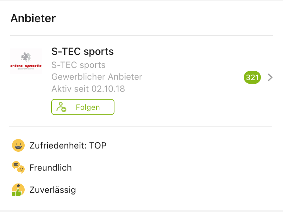Follow the seller with the Folgen button
This screenshot has height=212, width=283.
pyautogui.click(x=83, y=107)
